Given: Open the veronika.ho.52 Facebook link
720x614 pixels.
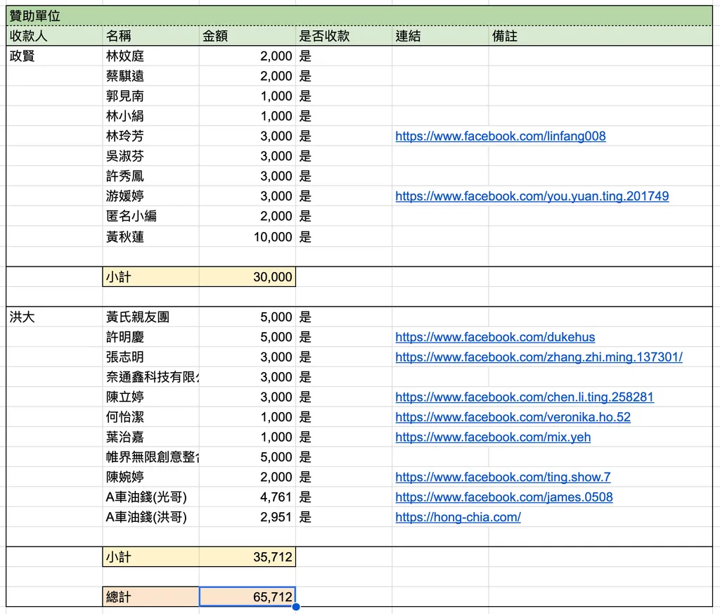Looking at the screenshot, I should [513, 418].
